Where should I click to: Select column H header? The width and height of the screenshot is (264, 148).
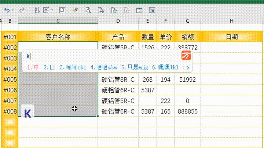[x=232, y=21]
